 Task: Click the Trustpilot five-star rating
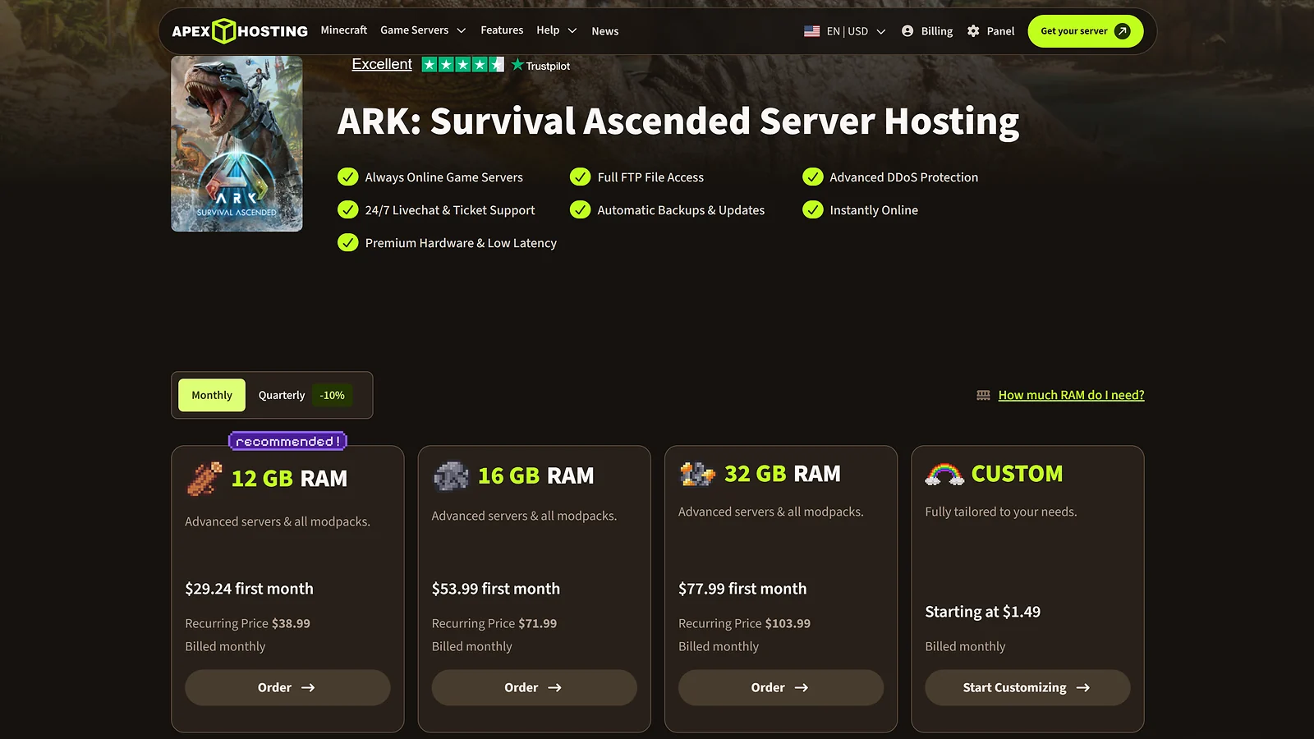[x=463, y=64]
